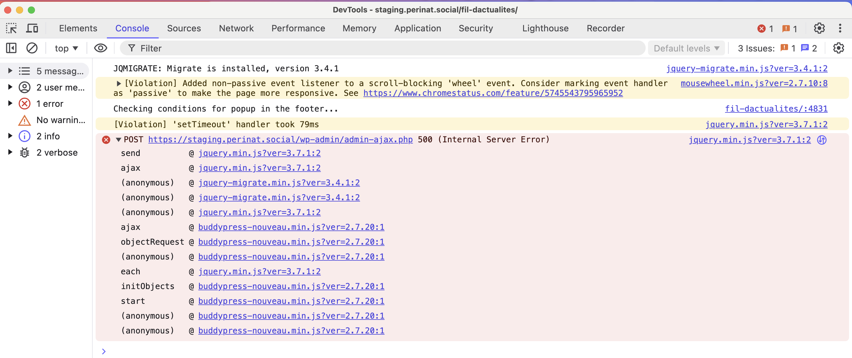Switch to the Memory tab

(x=359, y=28)
